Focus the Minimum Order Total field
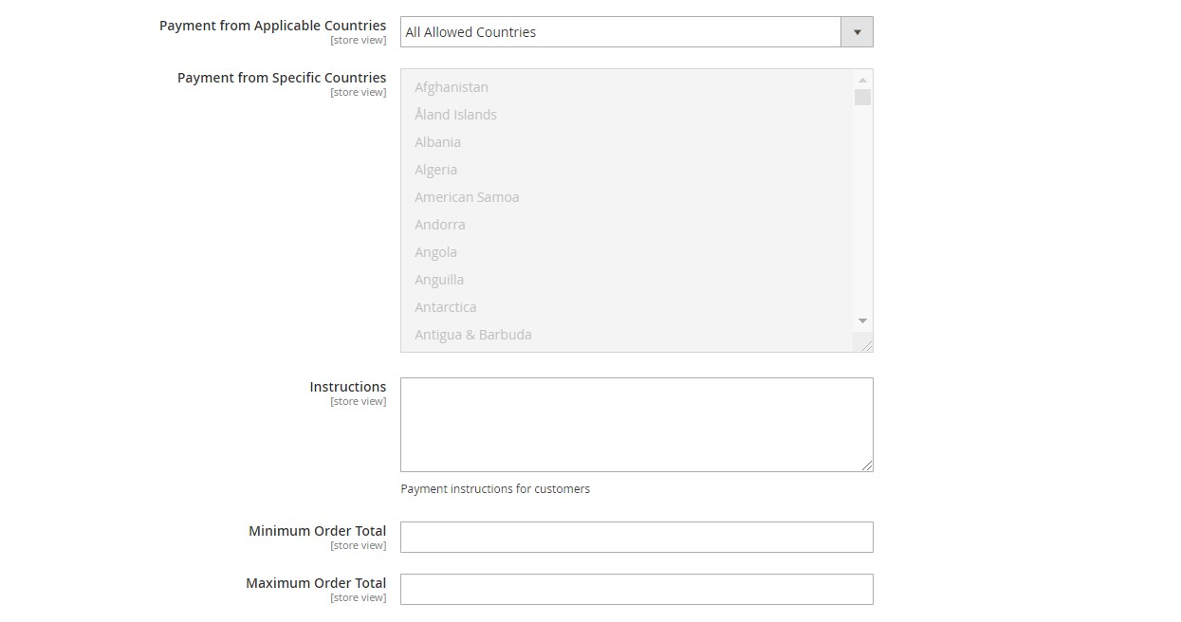1181x622 pixels. point(636,537)
